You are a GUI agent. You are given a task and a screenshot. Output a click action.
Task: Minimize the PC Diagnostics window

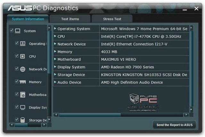(x=185, y=10)
